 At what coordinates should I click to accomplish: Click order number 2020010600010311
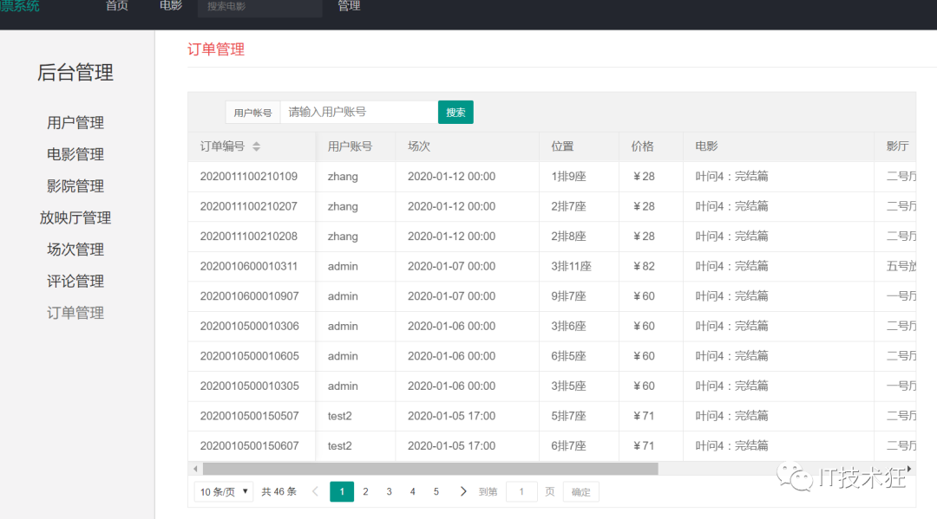pos(249,266)
